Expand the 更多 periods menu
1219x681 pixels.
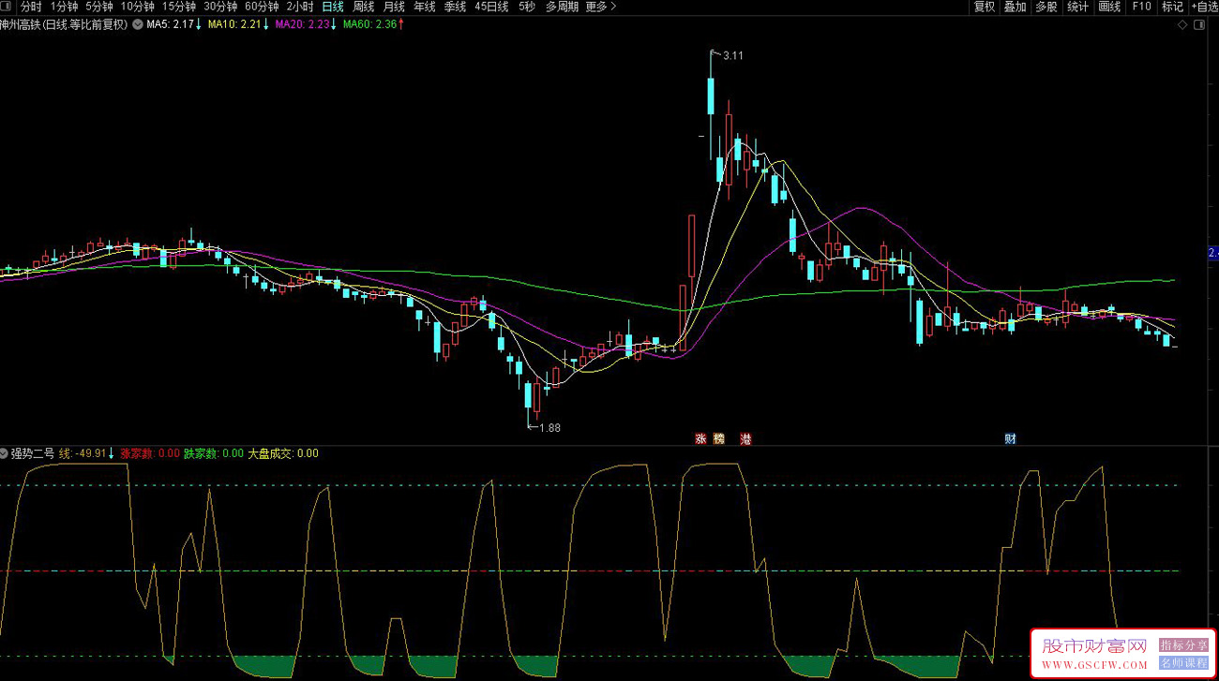click(x=601, y=7)
